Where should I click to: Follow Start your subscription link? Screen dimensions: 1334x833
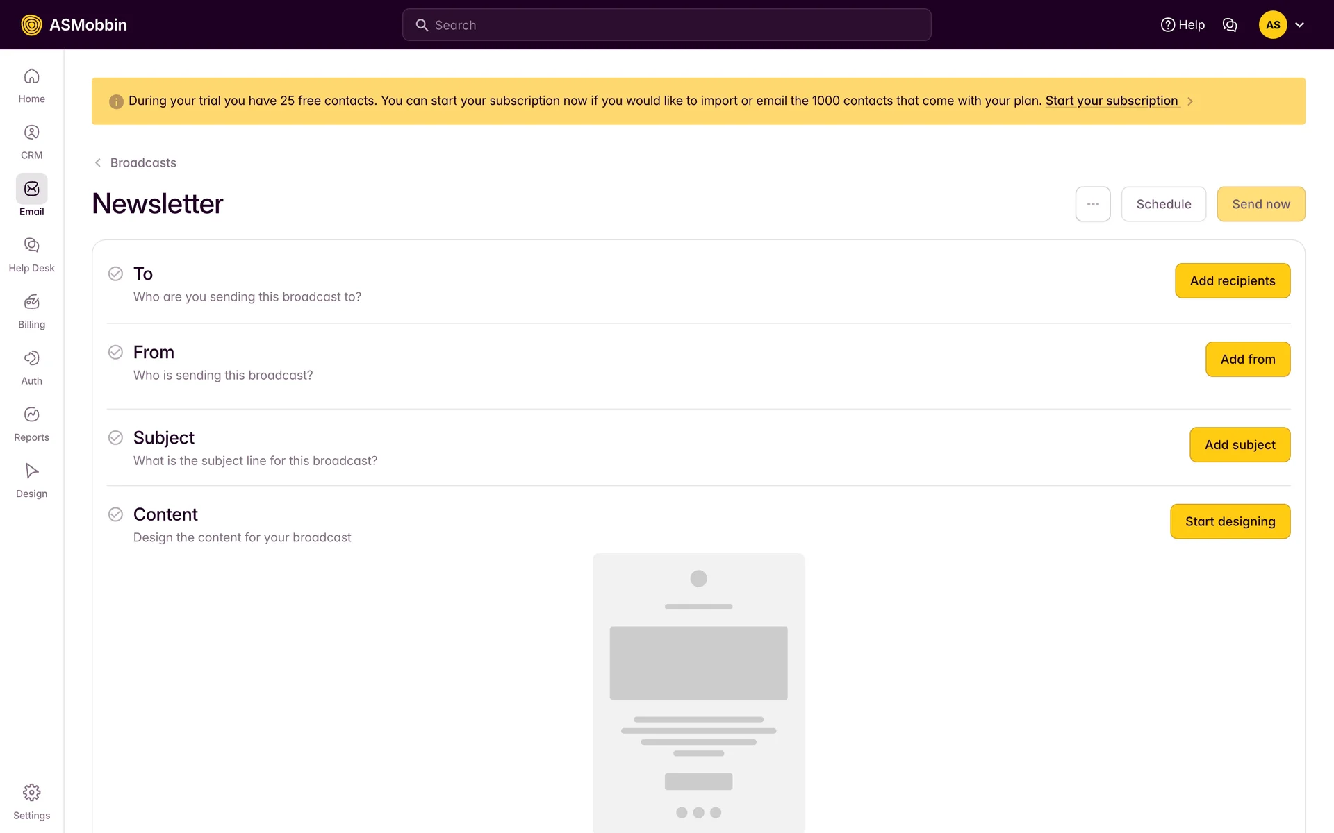coord(1111,101)
